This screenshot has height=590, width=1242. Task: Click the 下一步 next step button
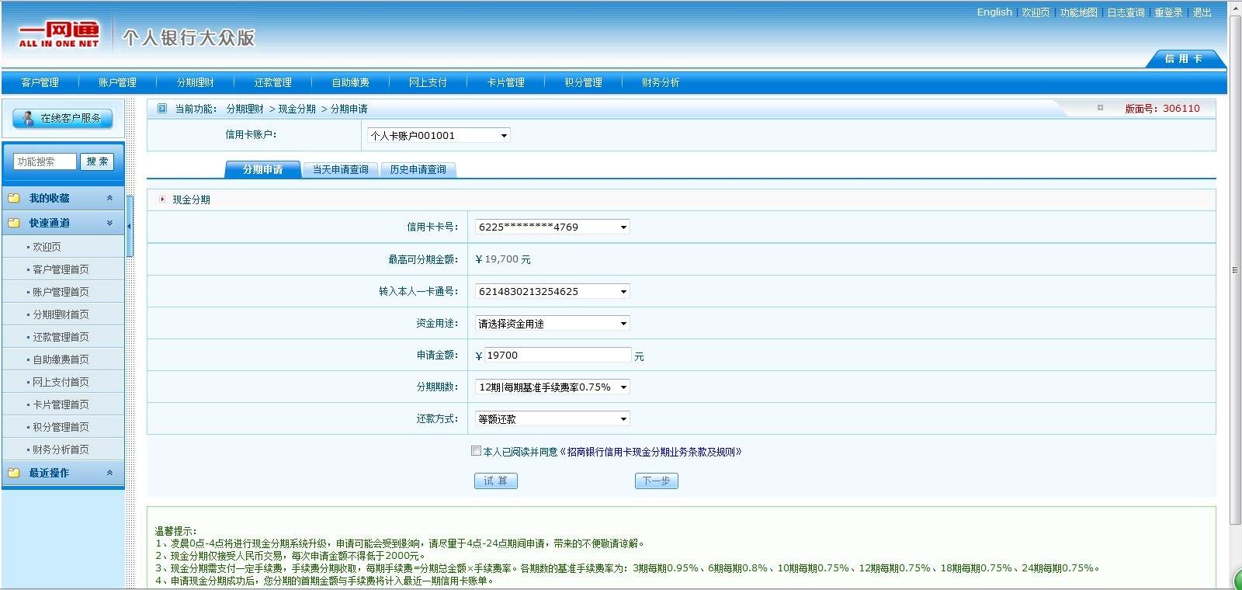(657, 481)
